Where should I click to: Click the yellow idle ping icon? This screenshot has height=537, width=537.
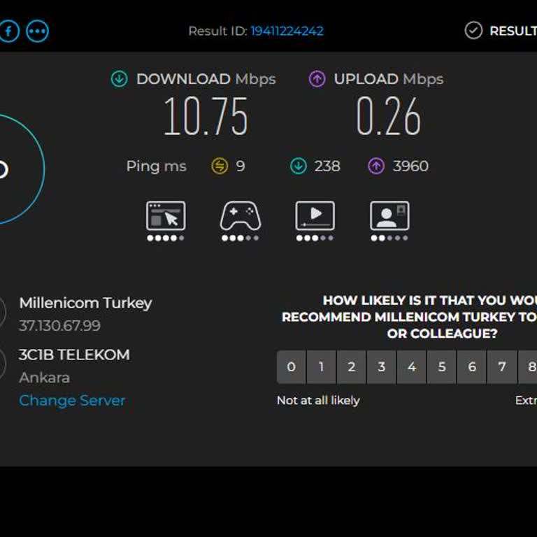pyautogui.click(x=220, y=166)
